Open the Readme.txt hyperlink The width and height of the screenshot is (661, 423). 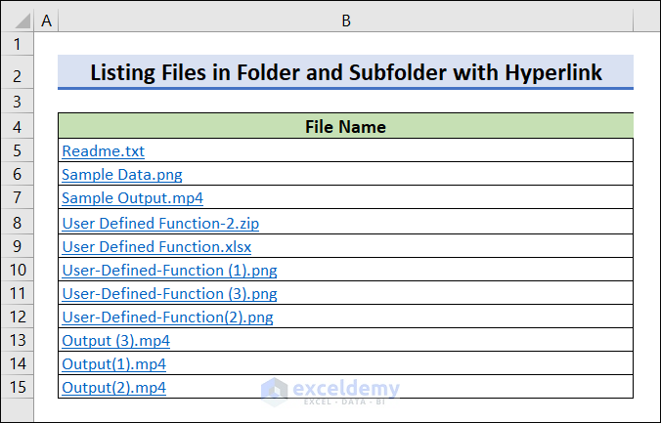[103, 151]
